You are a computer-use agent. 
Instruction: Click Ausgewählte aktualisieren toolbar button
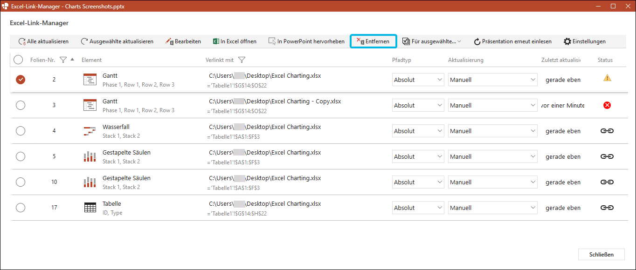[117, 41]
